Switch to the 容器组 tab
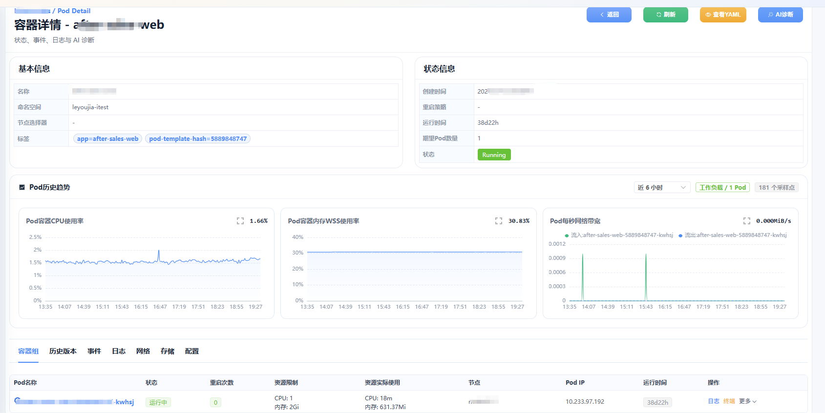The height and width of the screenshot is (413, 825). point(28,351)
